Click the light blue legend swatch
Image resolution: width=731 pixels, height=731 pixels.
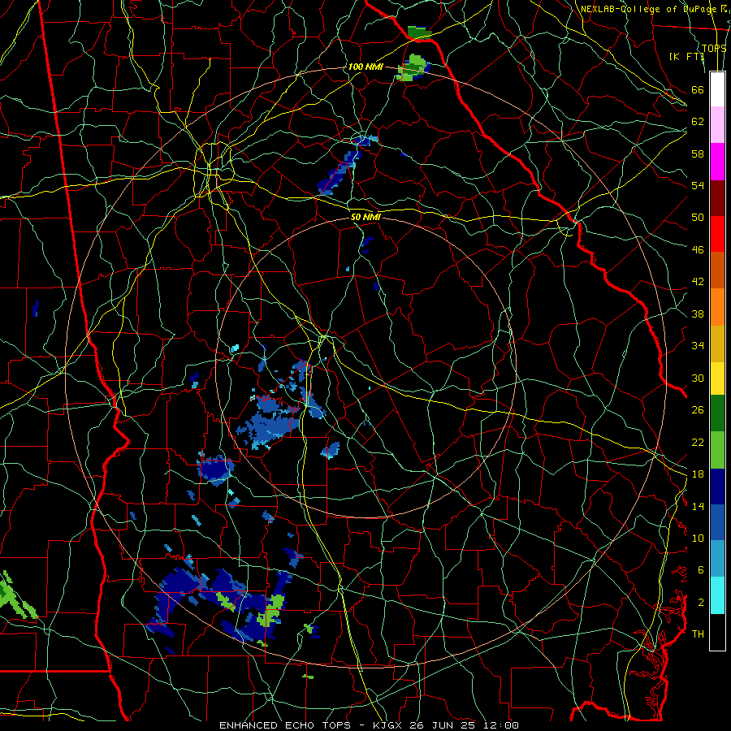click(x=717, y=559)
